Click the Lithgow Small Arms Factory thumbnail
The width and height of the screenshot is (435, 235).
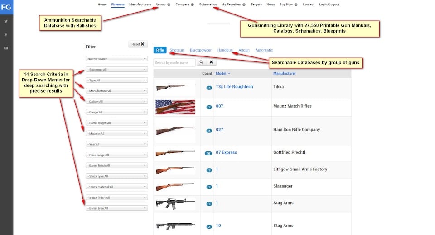(175, 169)
